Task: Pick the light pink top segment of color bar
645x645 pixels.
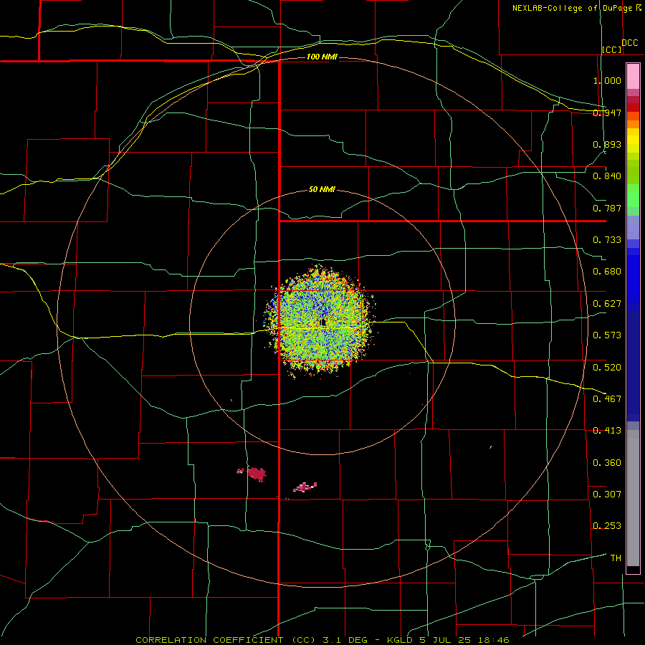Action: pyautogui.click(x=633, y=77)
